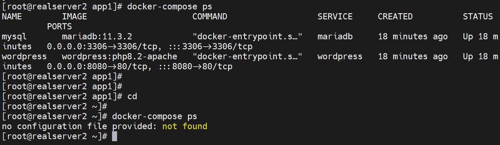
Task: Click the SERVICE column header
Action: (335, 17)
